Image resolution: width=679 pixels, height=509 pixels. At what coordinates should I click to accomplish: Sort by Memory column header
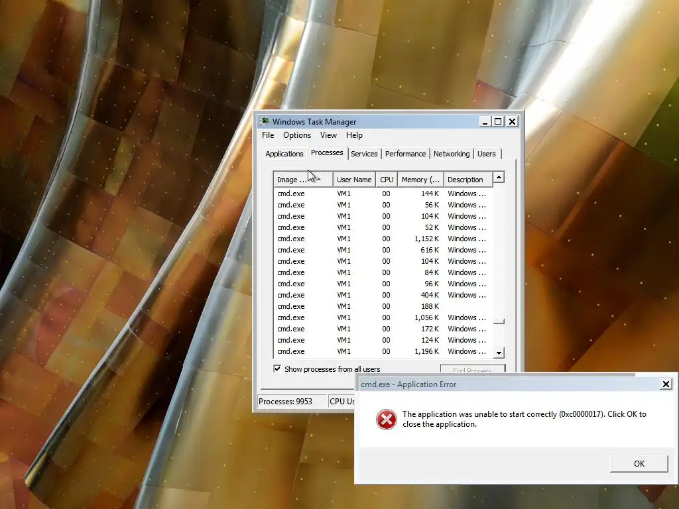(420, 179)
